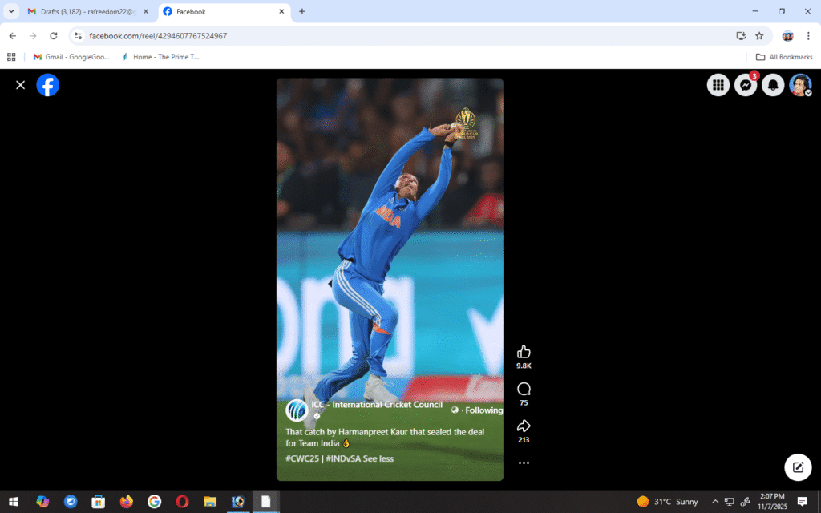Image resolution: width=821 pixels, height=513 pixels.
Task: Expand the Chrome tab search dropdown
Action: click(11, 12)
